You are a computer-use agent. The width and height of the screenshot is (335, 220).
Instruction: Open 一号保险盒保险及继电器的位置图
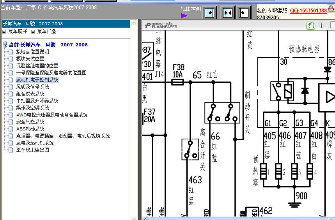pos(51,73)
